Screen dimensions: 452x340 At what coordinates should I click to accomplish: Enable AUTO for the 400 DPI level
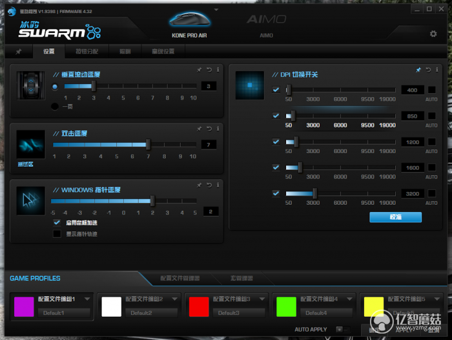click(x=431, y=90)
